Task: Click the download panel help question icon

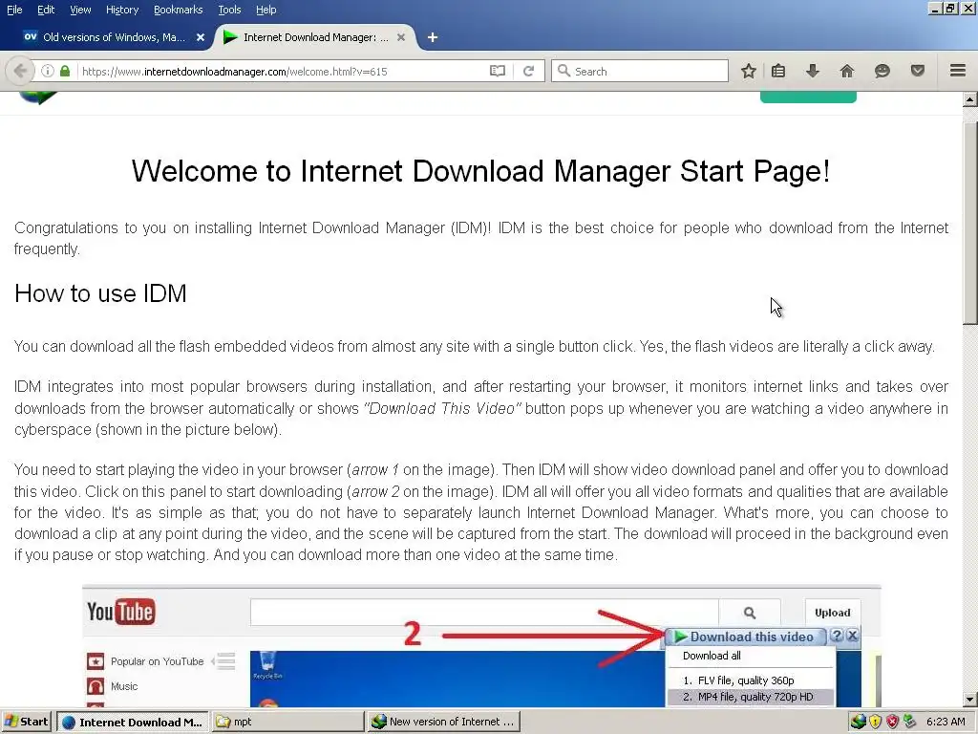Action: point(837,636)
